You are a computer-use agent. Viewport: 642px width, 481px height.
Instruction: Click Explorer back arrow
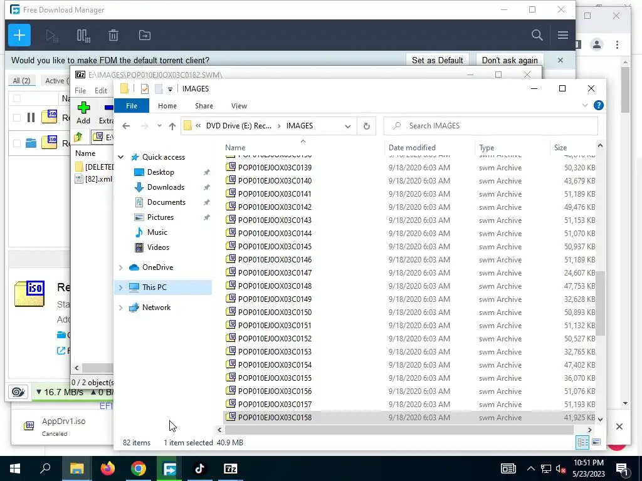coord(126,126)
